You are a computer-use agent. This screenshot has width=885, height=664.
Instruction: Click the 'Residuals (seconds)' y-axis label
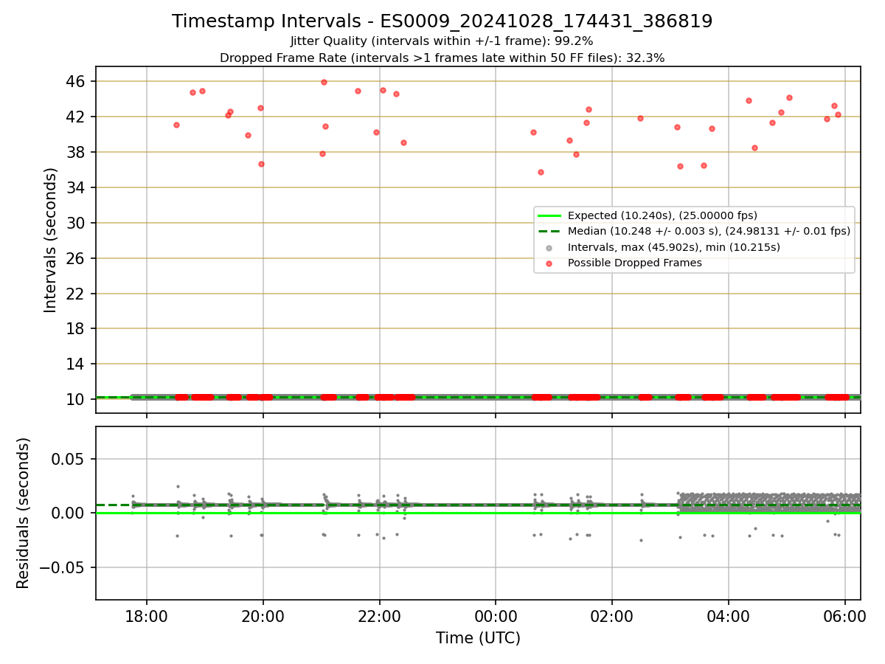pos(24,513)
